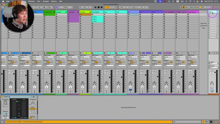
Task: Adjust the Limiter Release knob
Action: pyautogui.click(x=5, y=114)
